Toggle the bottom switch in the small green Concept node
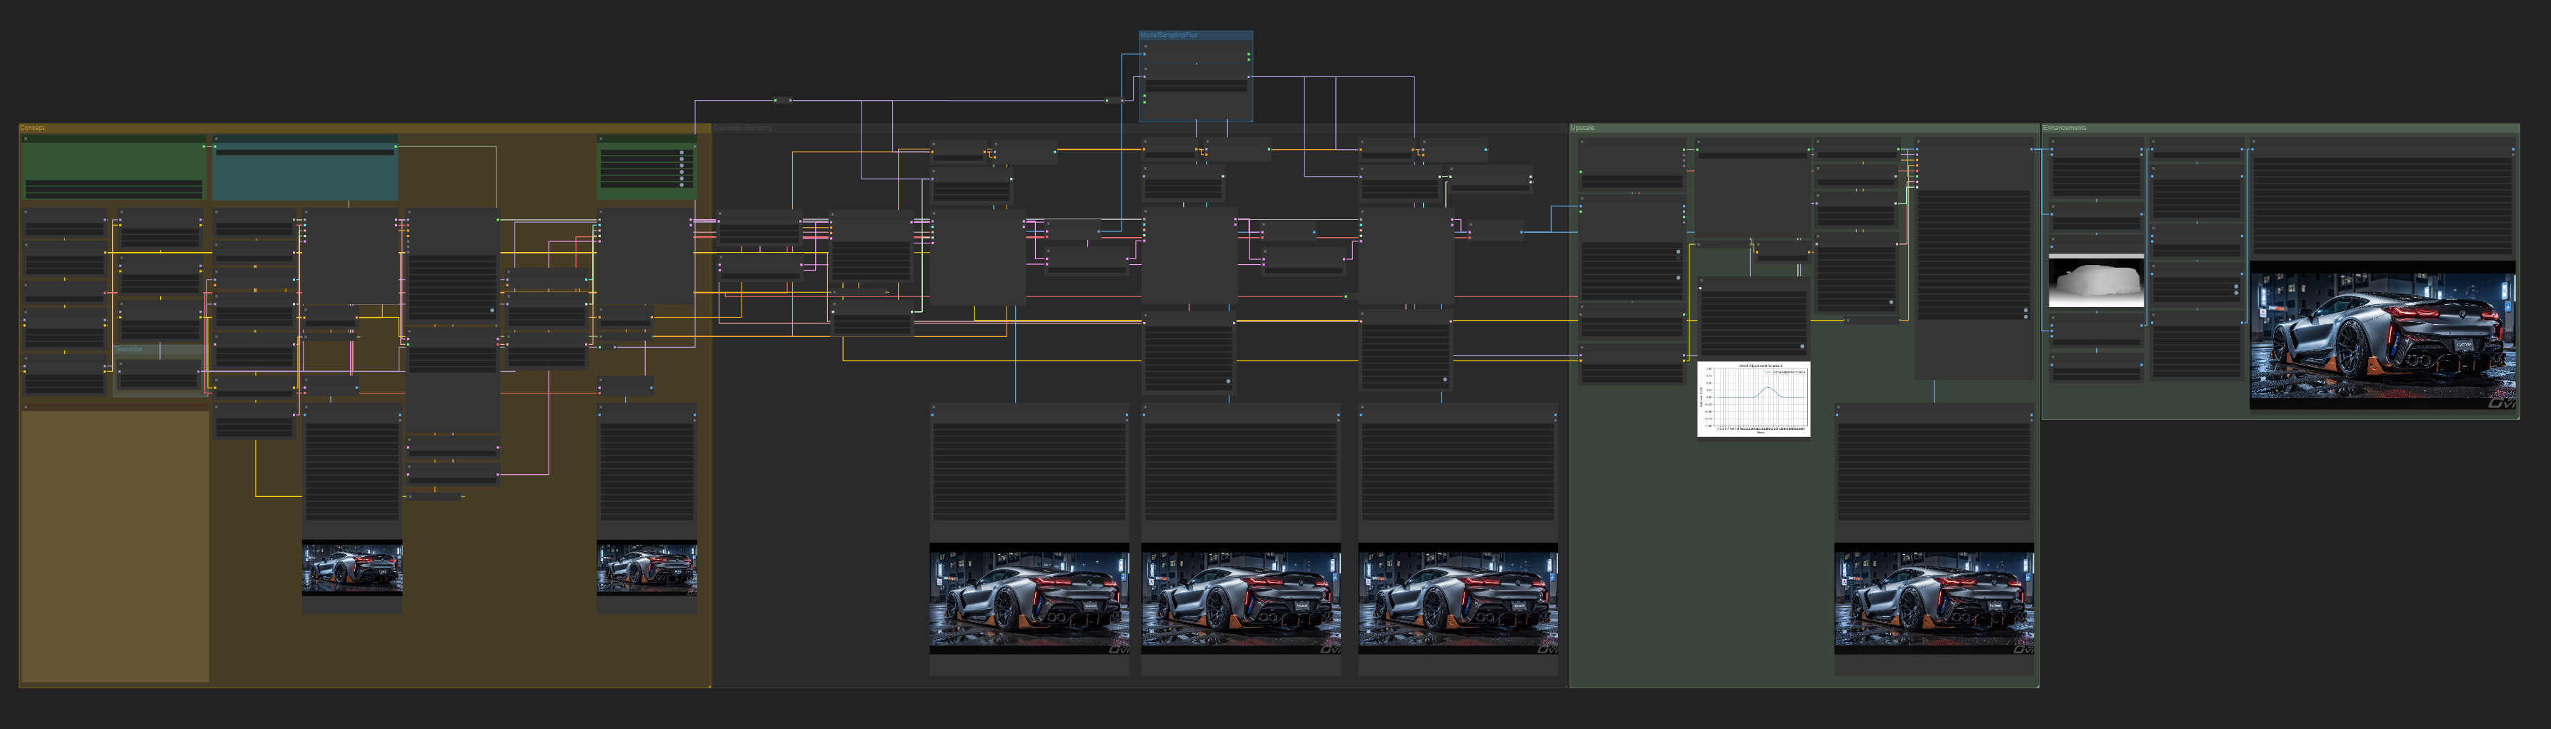 682,185
